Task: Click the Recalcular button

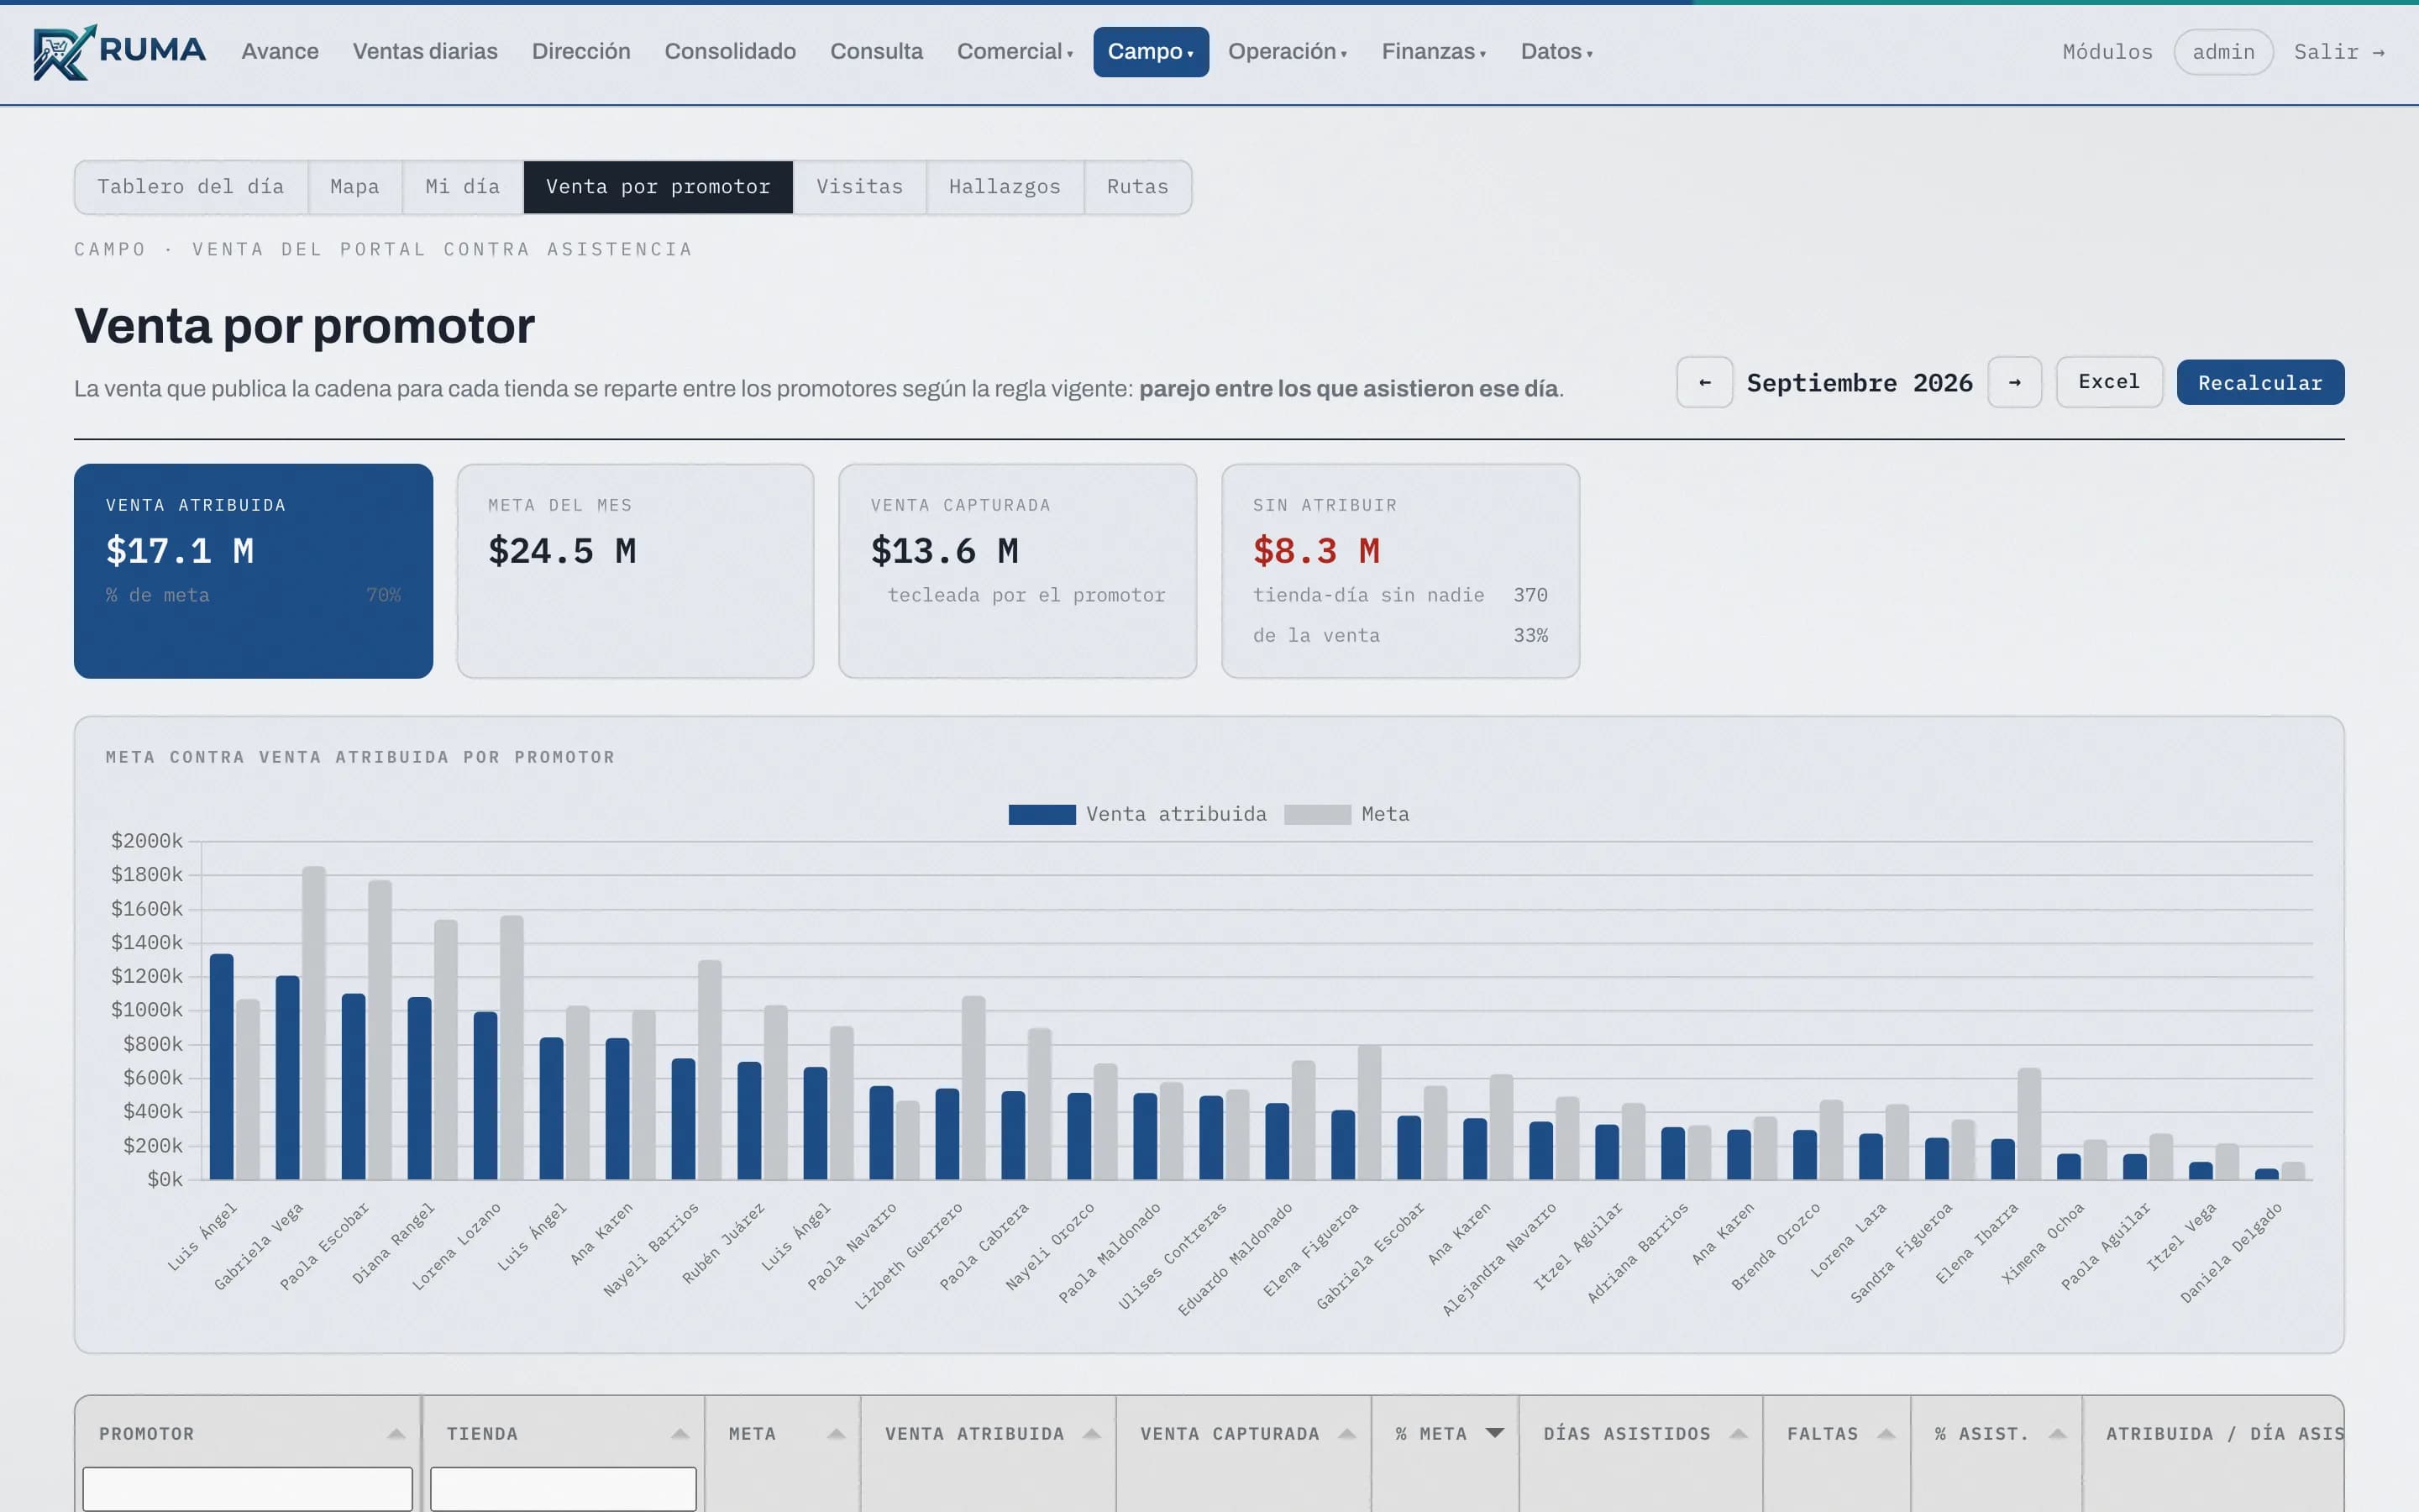Action: [2260, 383]
